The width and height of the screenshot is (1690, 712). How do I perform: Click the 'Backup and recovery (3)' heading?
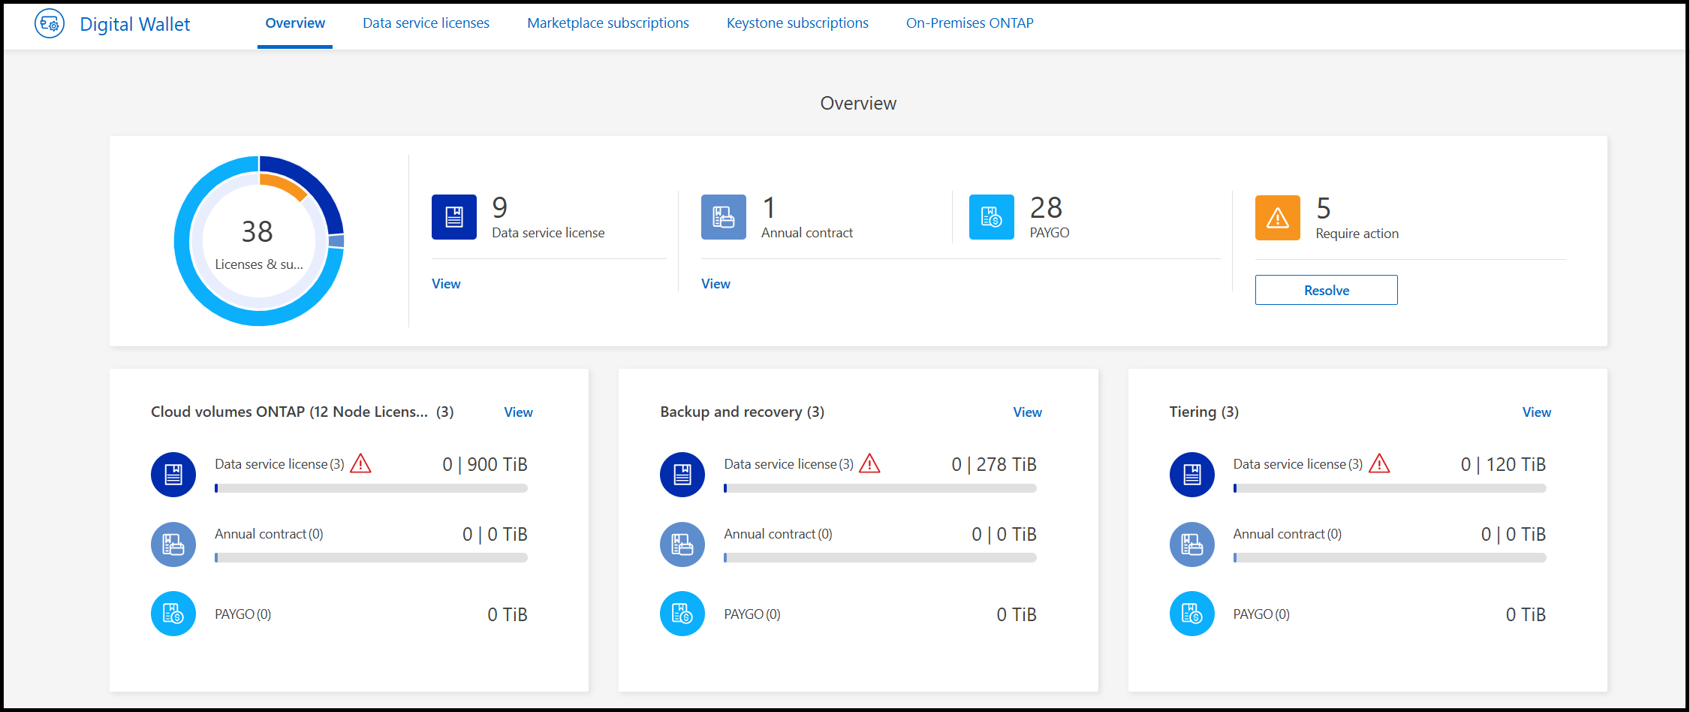[x=743, y=412]
